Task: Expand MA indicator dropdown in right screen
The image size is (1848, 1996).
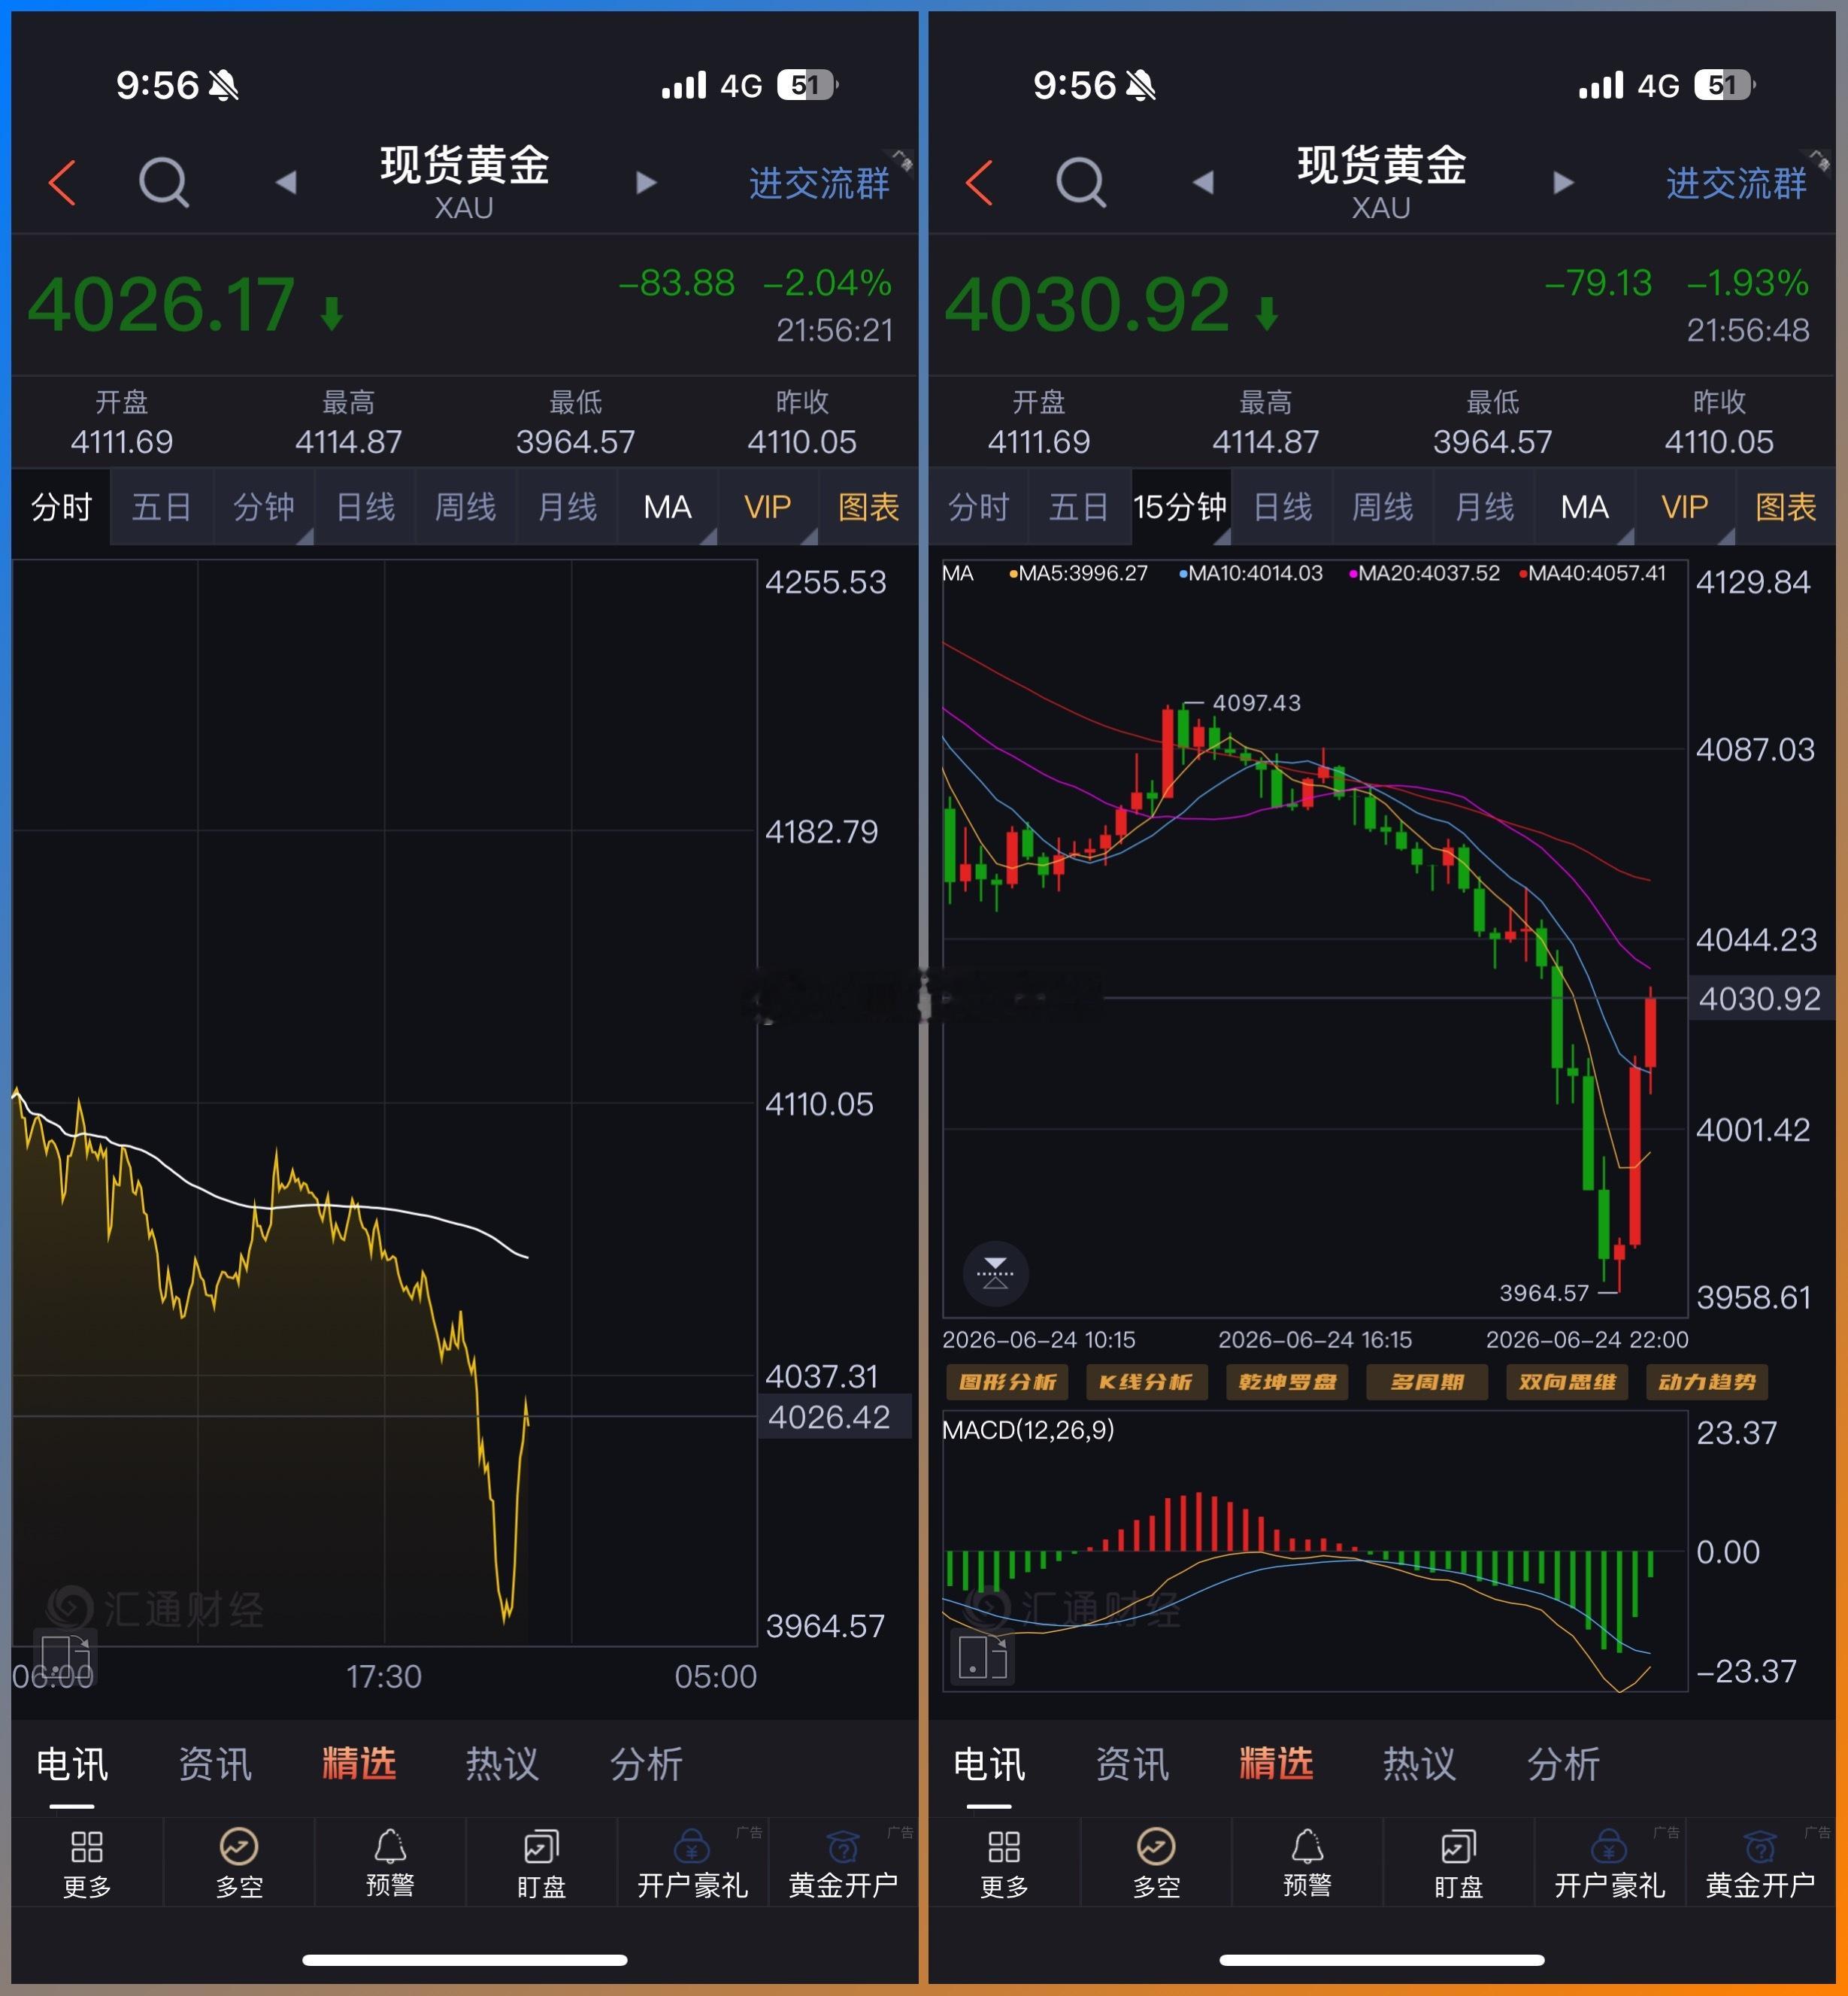Action: (x=1584, y=507)
